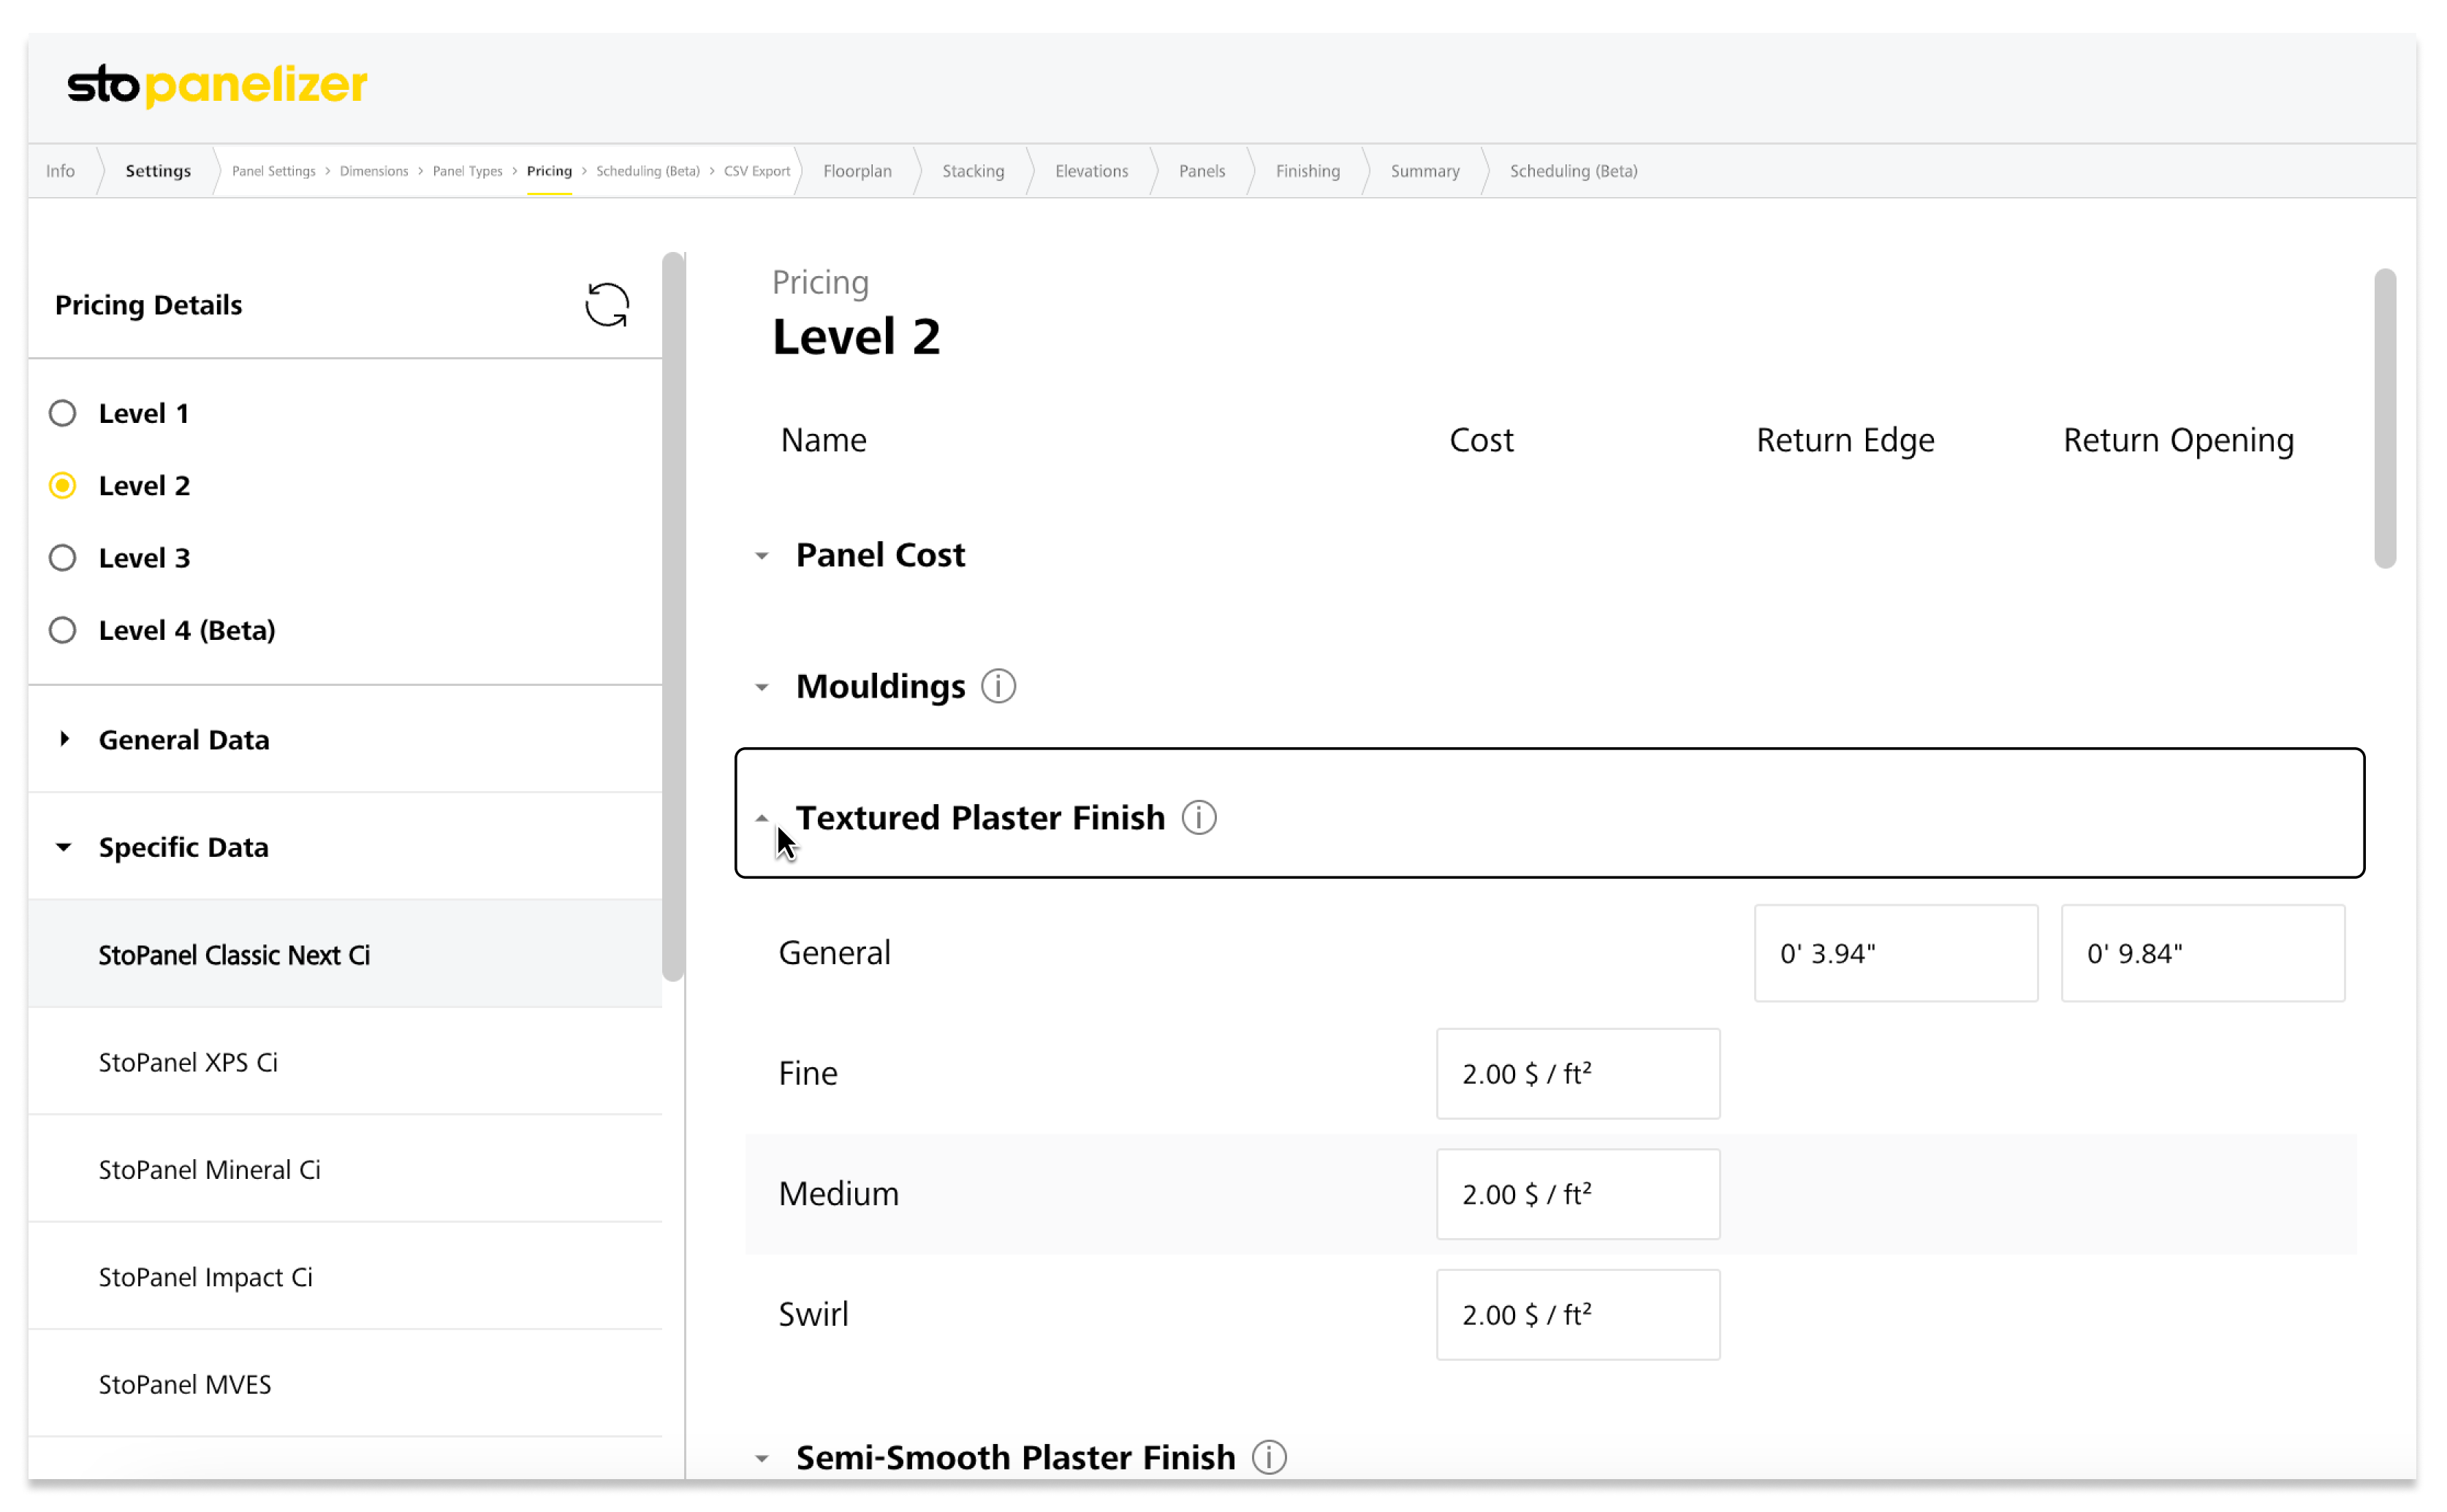Open the Panel Settings sub-tab
This screenshot has height=1512, width=2447.
pyautogui.click(x=273, y=171)
